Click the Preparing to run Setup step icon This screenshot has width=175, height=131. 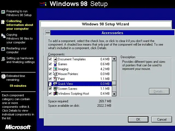point(3,12)
